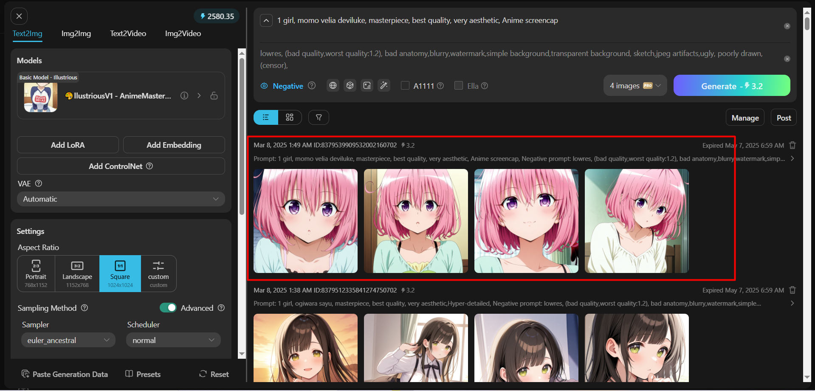
Task: Open Presets
Action: [143, 374]
